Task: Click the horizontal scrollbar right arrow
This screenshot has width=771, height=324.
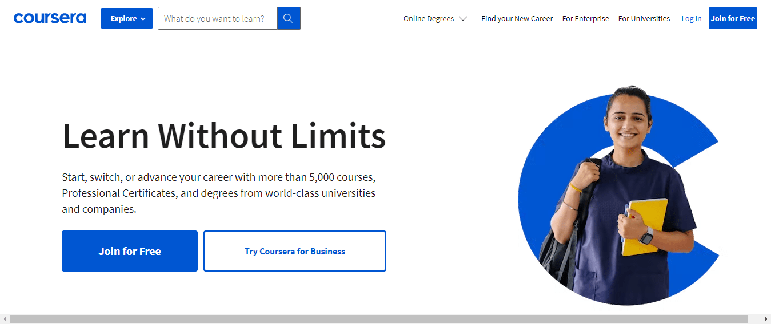Action: (x=766, y=319)
